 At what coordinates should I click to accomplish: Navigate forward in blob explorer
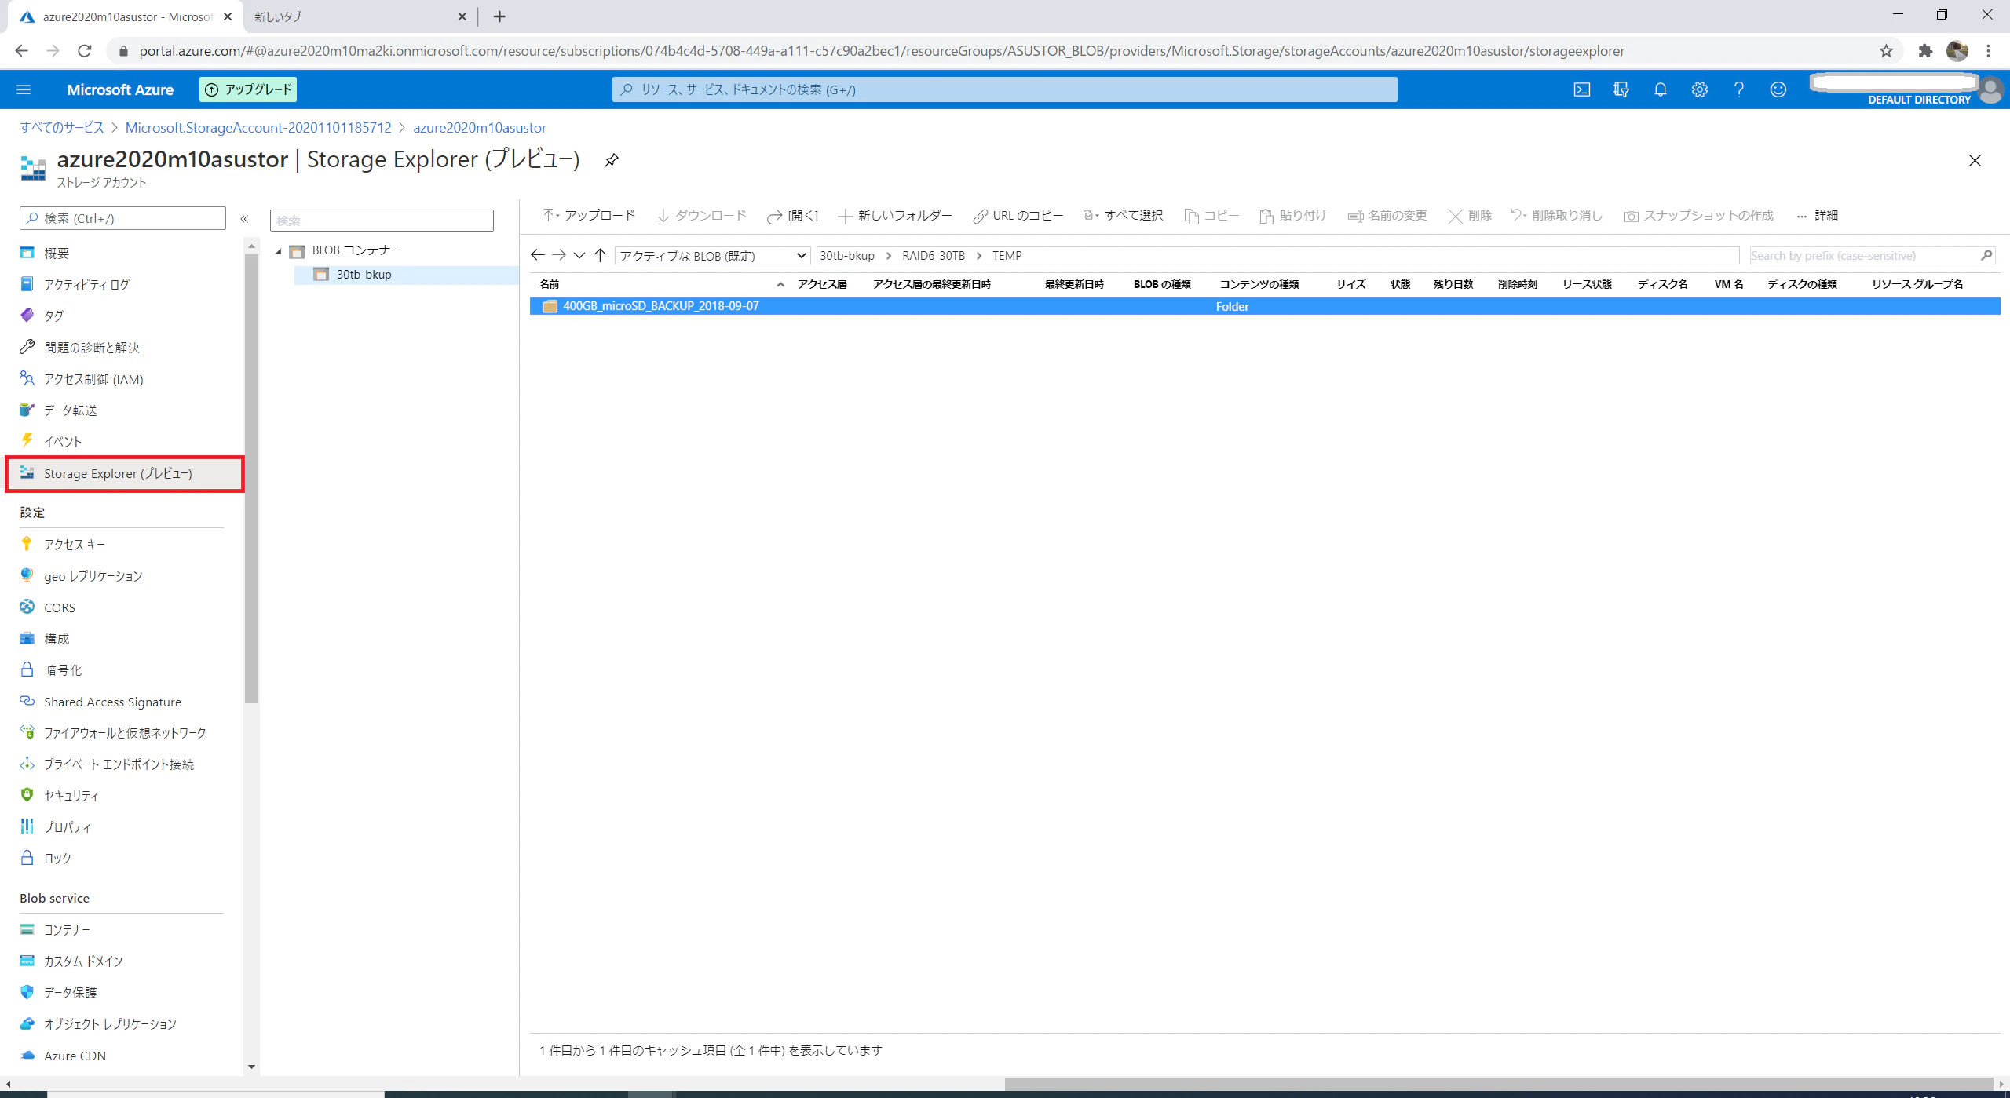tap(559, 255)
